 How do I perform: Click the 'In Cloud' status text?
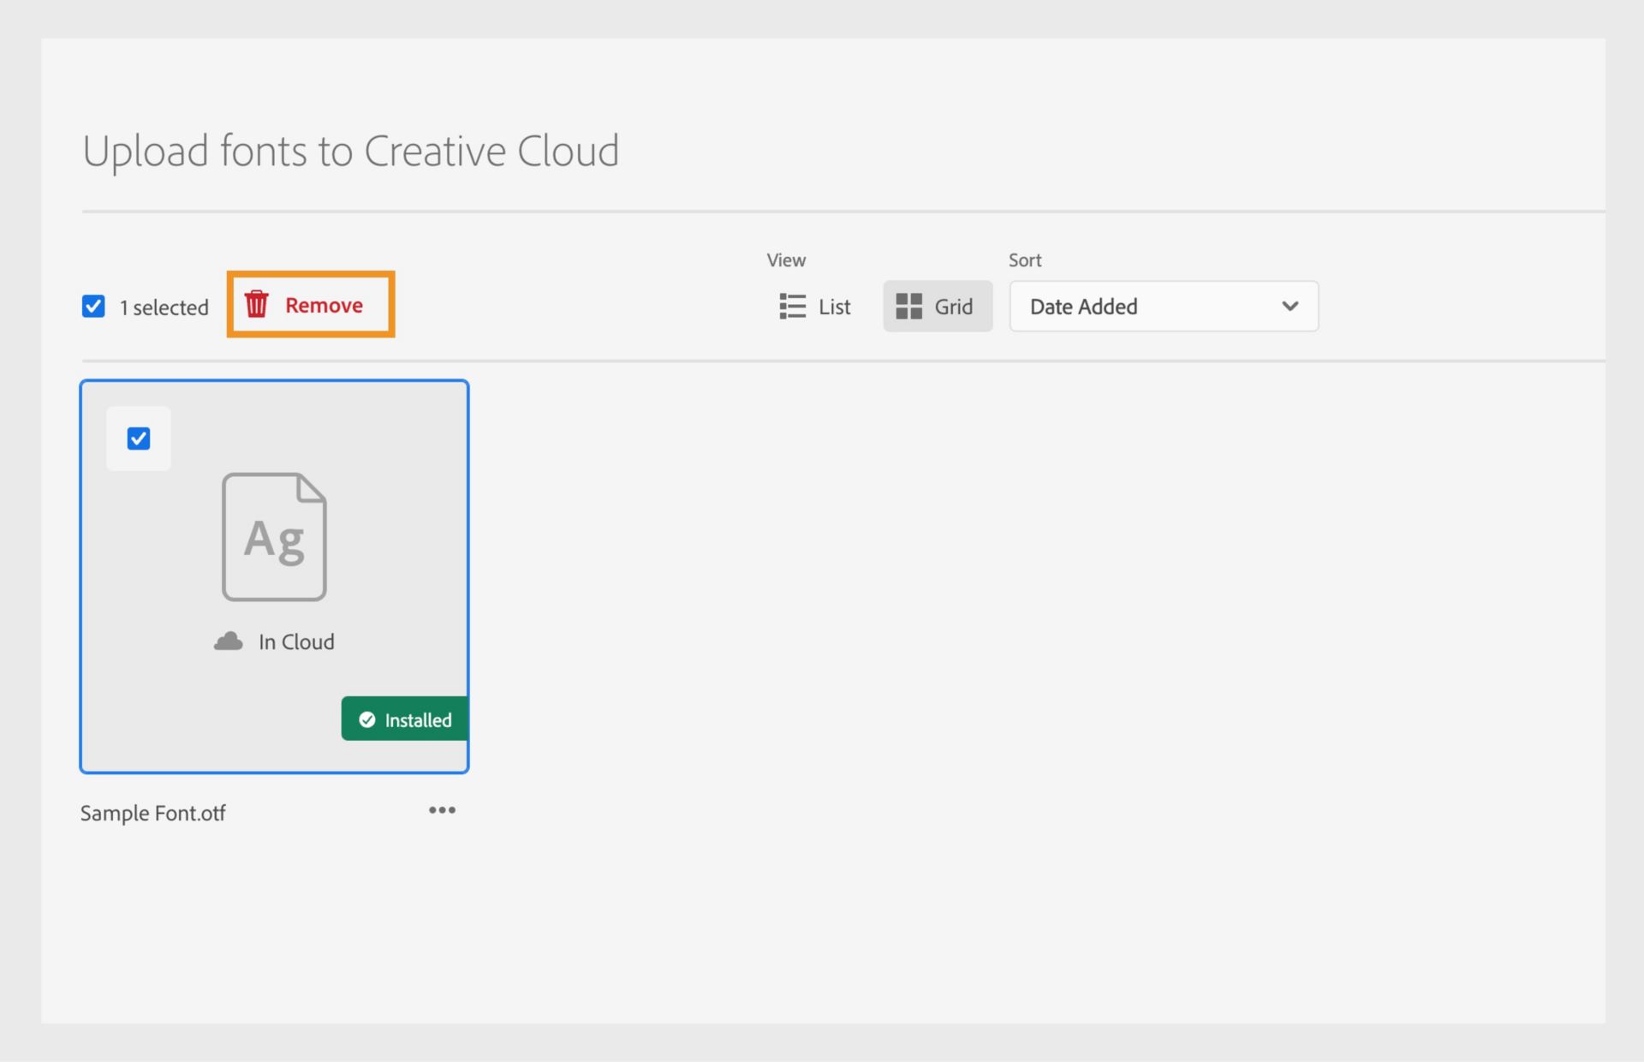point(296,641)
